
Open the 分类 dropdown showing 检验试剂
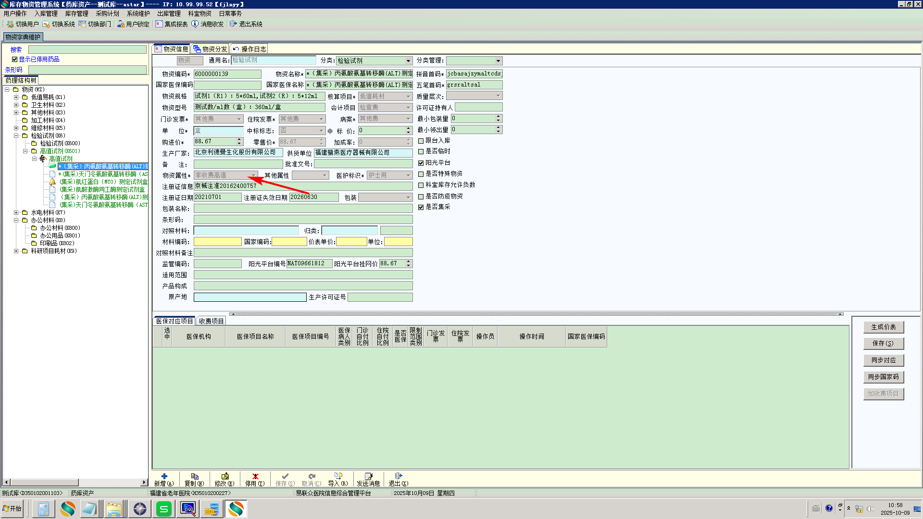click(x=408, y=61)
